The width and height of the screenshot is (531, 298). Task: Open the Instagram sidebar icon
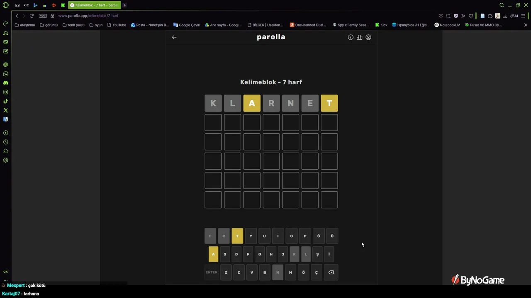tap(6, 92)
